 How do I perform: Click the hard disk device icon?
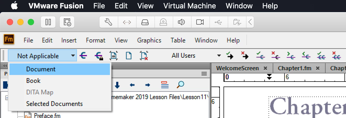click(145, 22)
